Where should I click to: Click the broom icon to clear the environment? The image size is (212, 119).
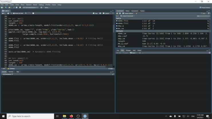point(136,13)
